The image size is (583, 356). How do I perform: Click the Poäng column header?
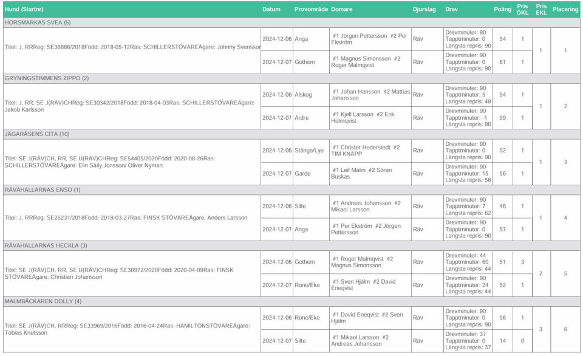[x=502, y=10]
